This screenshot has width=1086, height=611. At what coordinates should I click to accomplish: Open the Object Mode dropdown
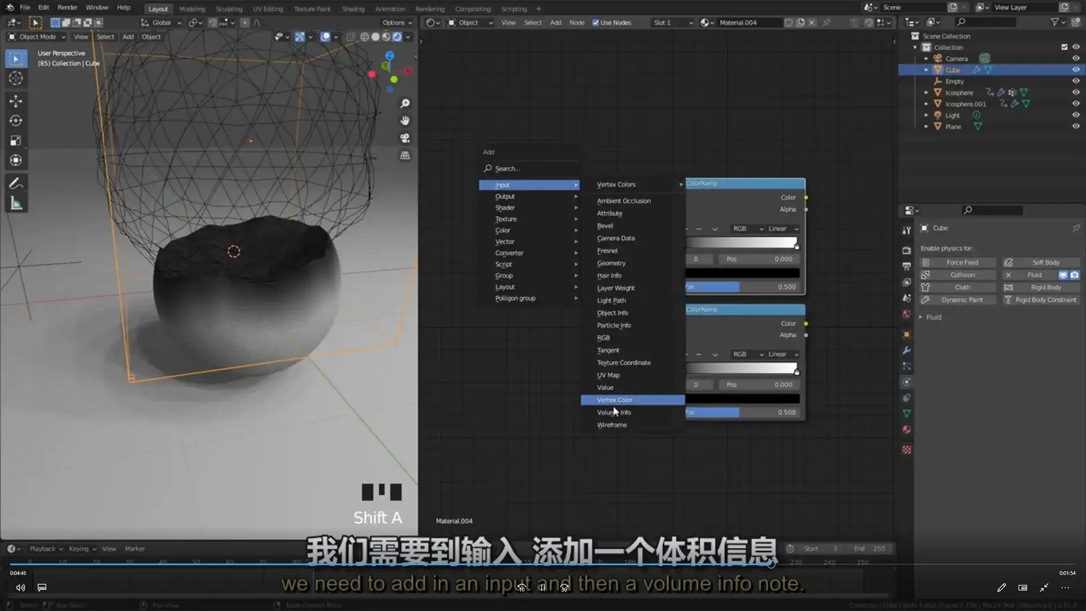click(36, 36)
